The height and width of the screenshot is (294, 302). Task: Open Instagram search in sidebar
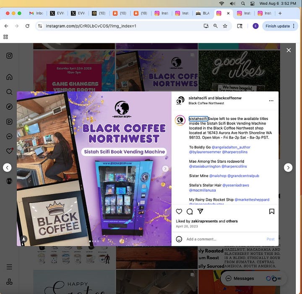point(9,92)
